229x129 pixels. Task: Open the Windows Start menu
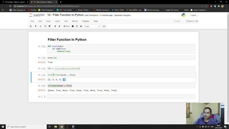3,126
